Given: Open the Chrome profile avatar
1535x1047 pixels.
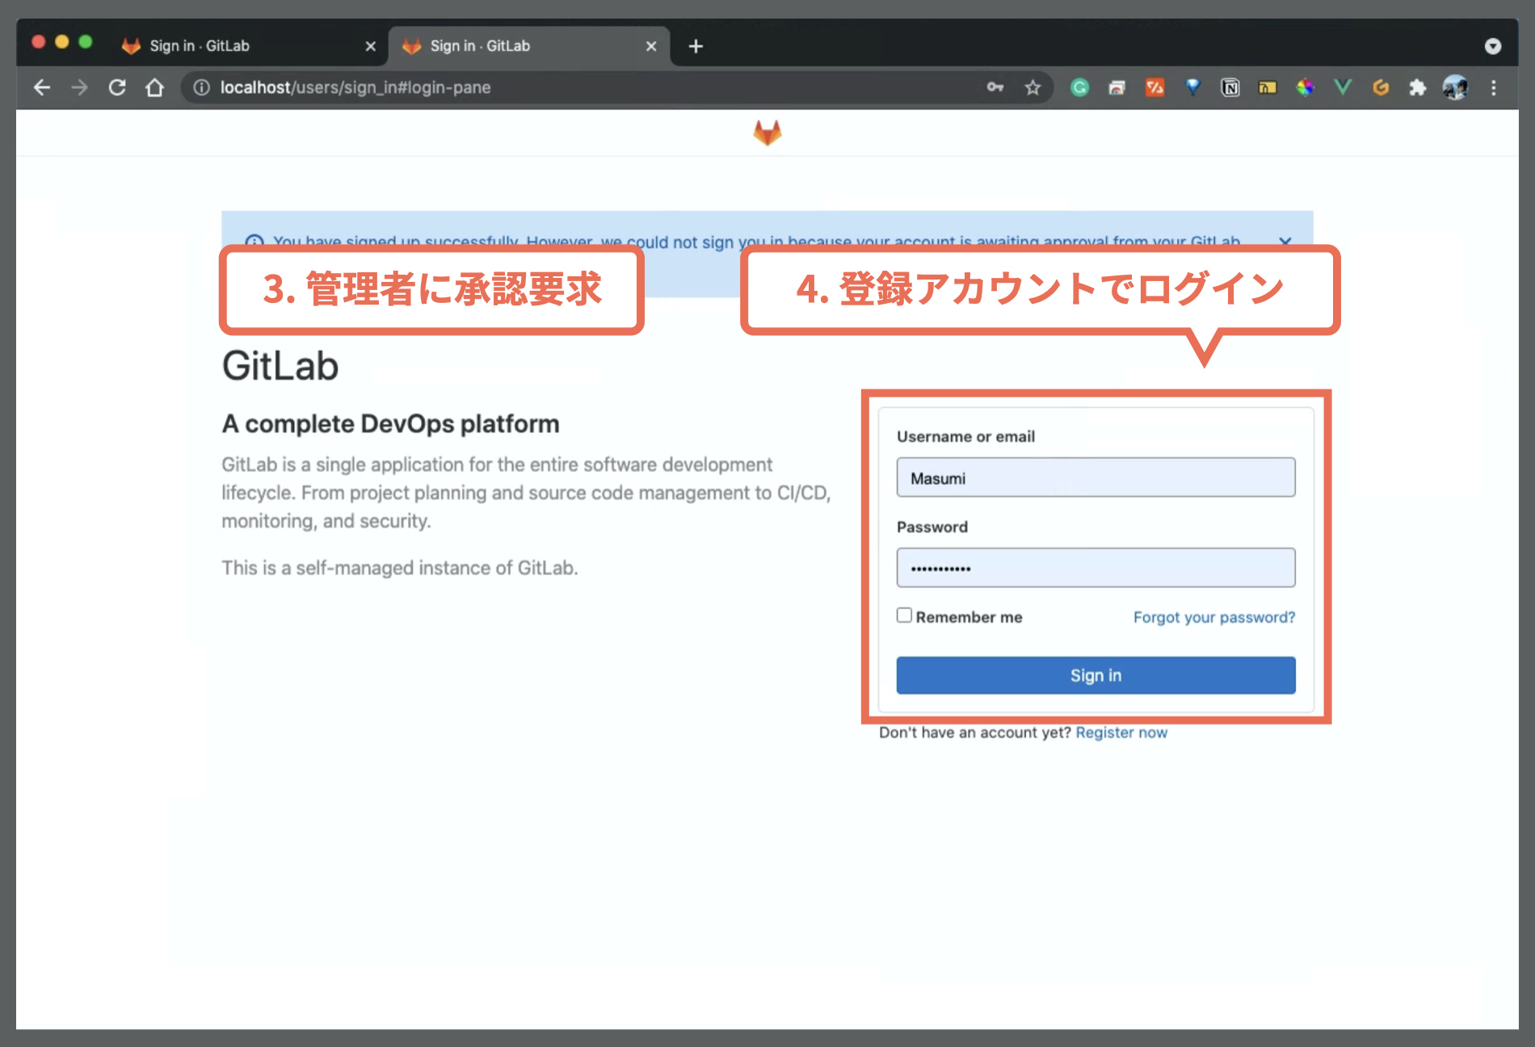Looking at the screenshot, I should 1455,87.
